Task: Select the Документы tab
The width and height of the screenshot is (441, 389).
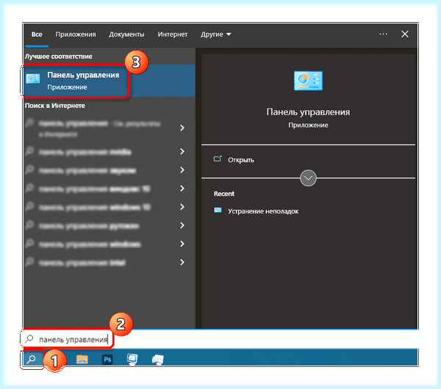Action: click(x=126, y=34)
